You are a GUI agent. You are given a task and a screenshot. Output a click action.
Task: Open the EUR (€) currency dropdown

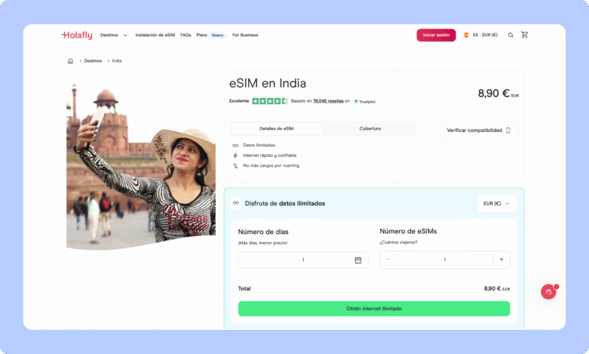click(497, 204)
